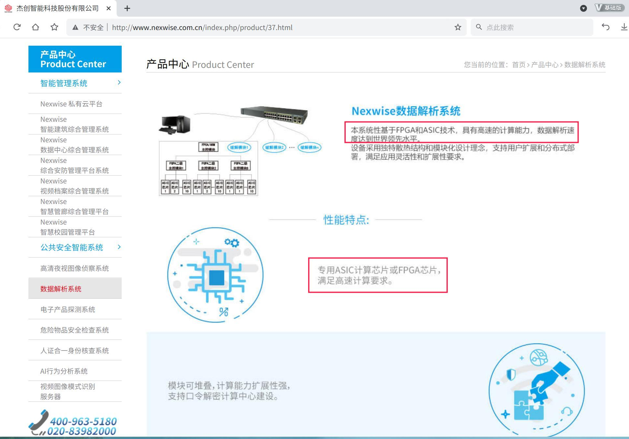Screen dimensions: 629x439
Task: Click the undo/back arrow icon
Action: point(605,27)
